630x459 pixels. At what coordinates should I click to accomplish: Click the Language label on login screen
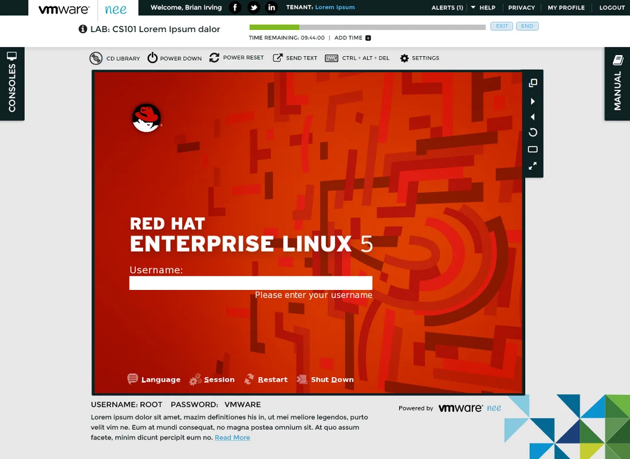pos(161,379)
